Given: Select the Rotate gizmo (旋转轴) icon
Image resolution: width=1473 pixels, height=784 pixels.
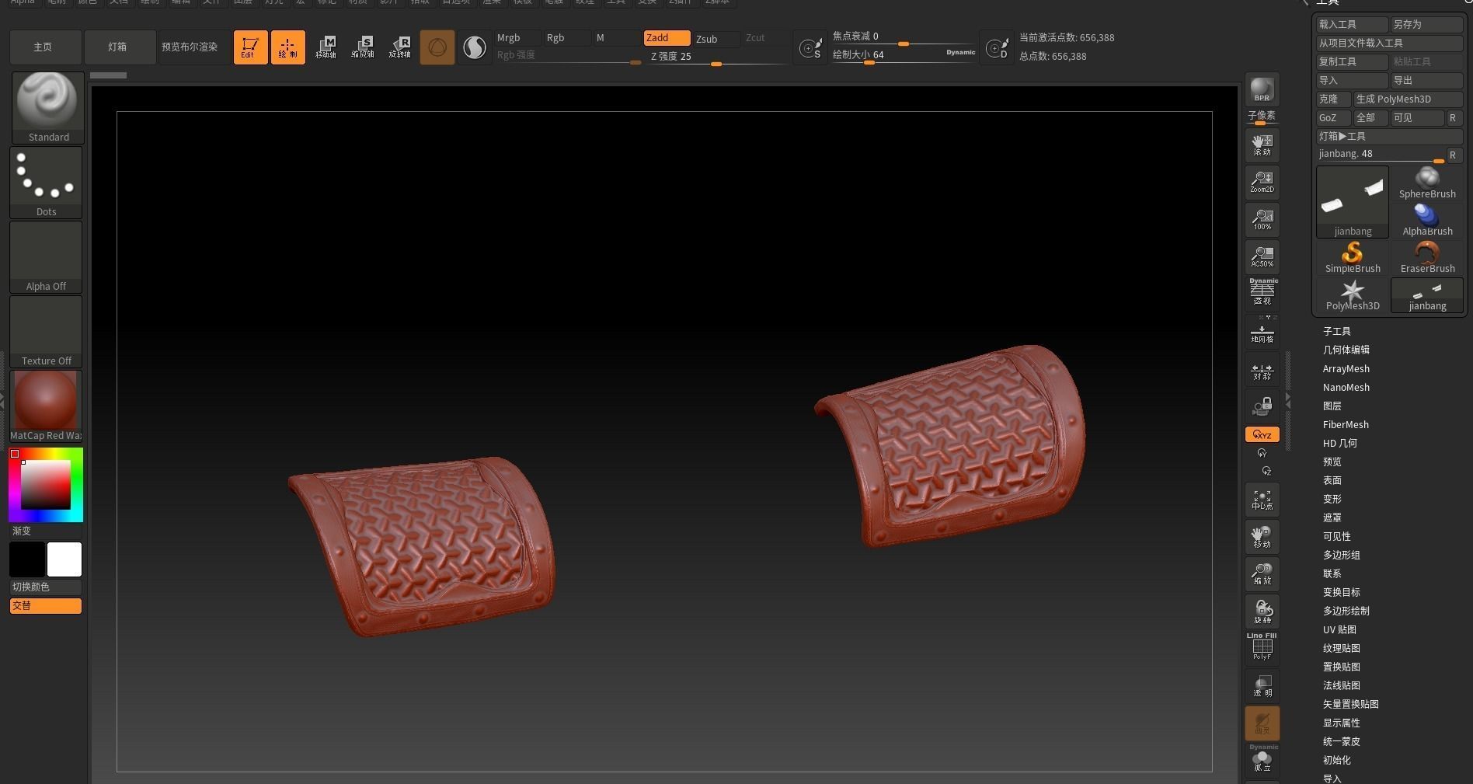Looking at the screenshot, I should tap(400, 47).
